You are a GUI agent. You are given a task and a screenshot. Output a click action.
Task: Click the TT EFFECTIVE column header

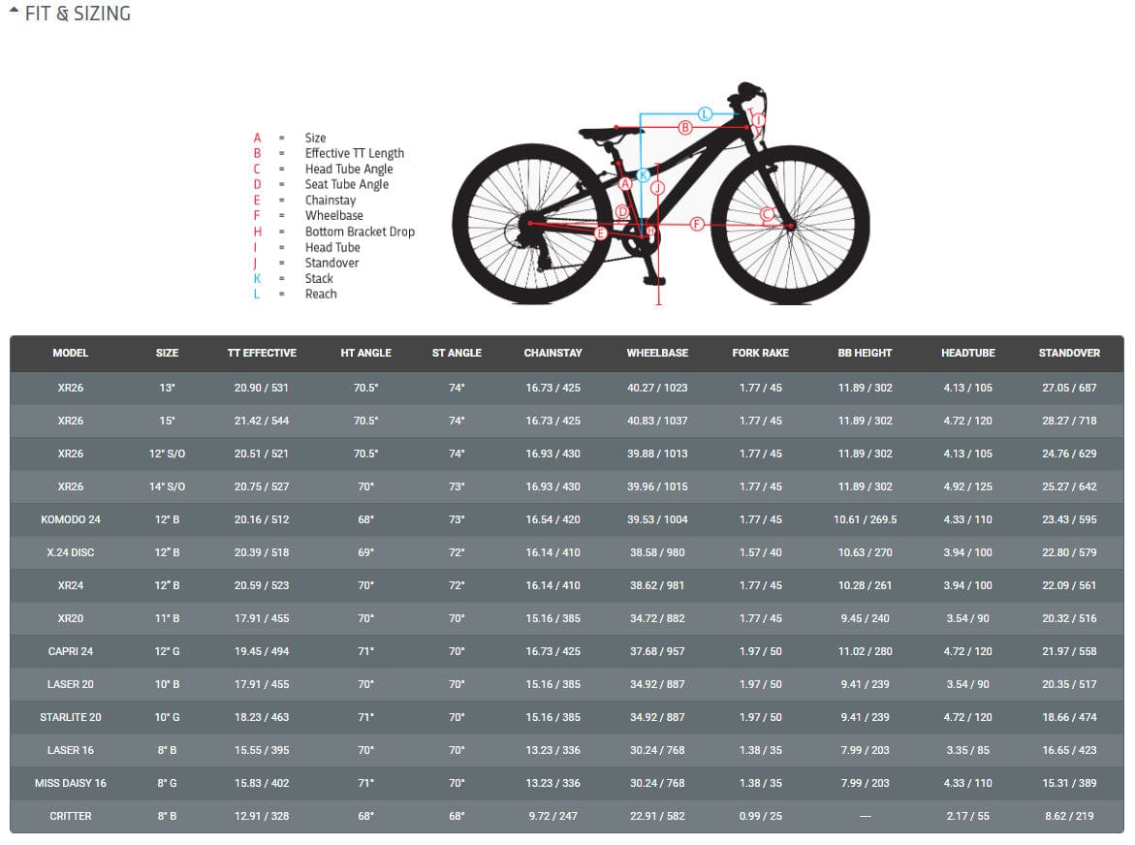click(x=262, y=354)
